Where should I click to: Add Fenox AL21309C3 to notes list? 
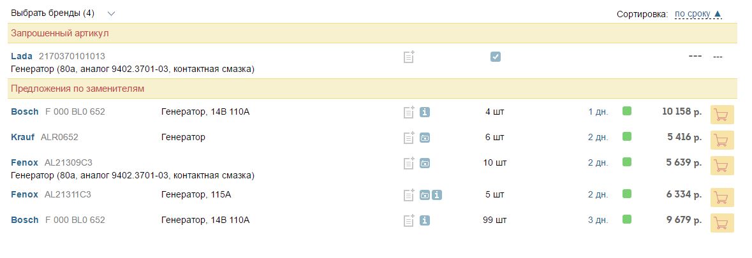pos(409,163)
